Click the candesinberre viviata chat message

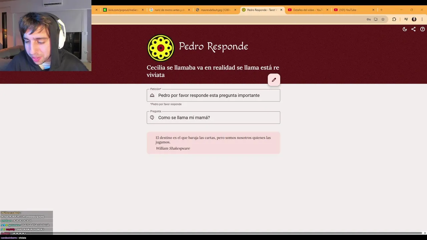[13, 238]
